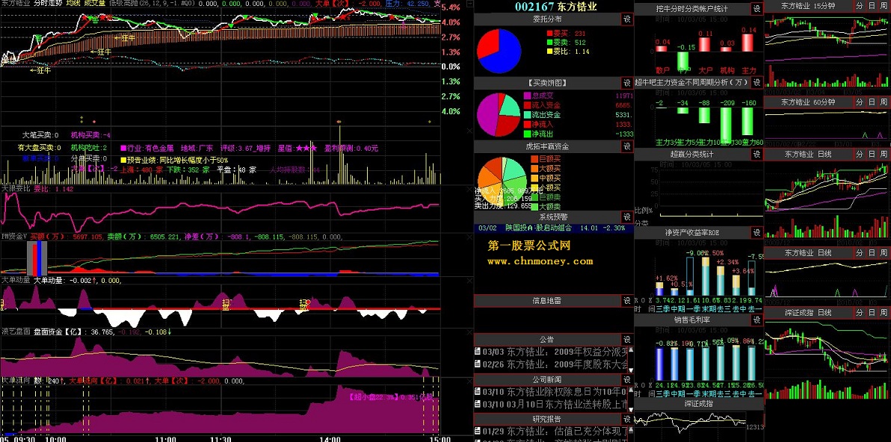Click 14:00 label on time axis
Image resolution: width=891 pixels, height=442 pixels.
330,438
